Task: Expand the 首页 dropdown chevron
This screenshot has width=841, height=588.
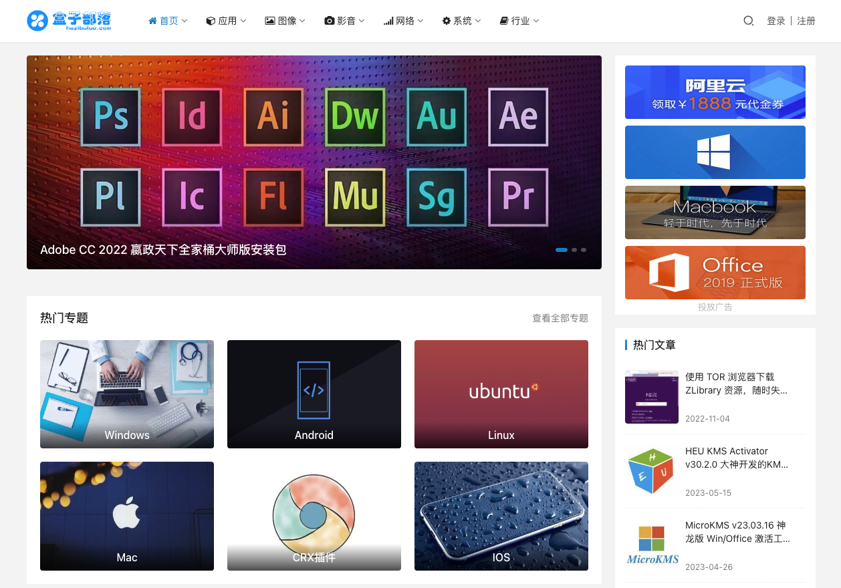Action: [x=185, y=21]
